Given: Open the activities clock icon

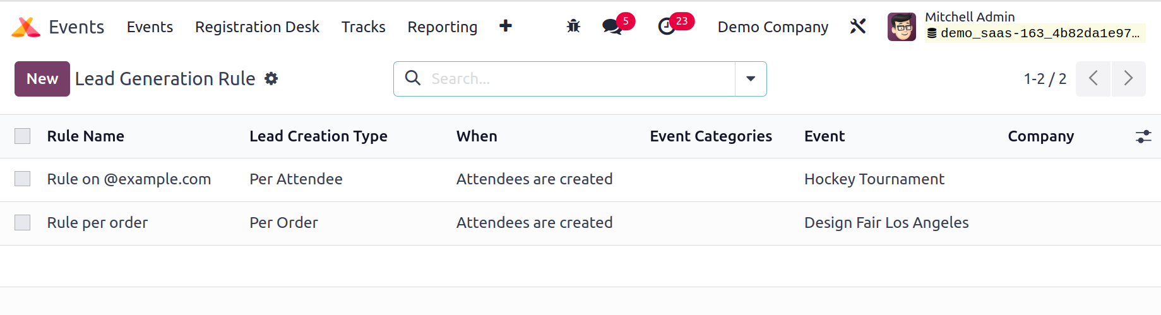Looking at the screenshot, I should pyautogui.click(x=667, y=27).
